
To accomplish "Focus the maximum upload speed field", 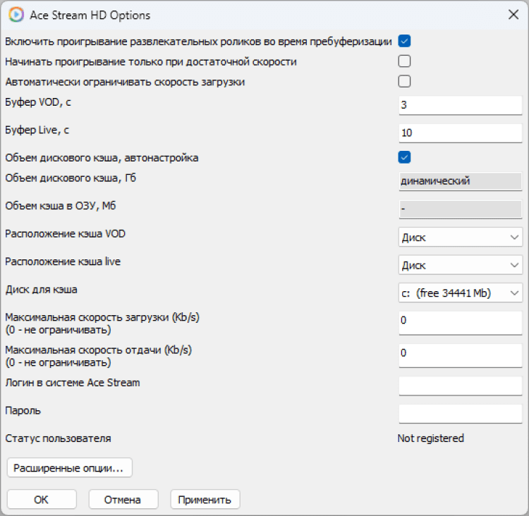I will 460,353.
